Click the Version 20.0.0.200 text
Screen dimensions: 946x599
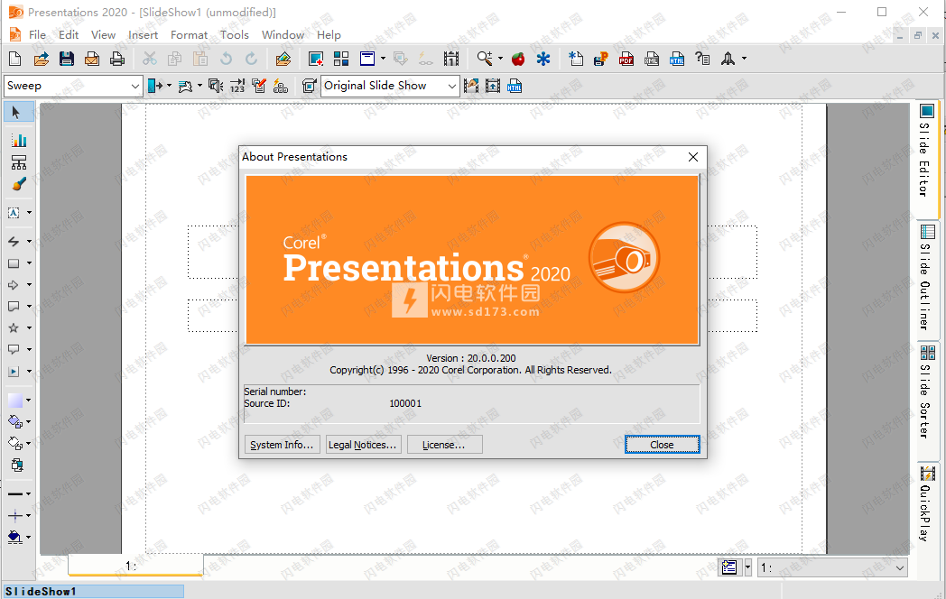pyautogui.click(x=470, y=358)
